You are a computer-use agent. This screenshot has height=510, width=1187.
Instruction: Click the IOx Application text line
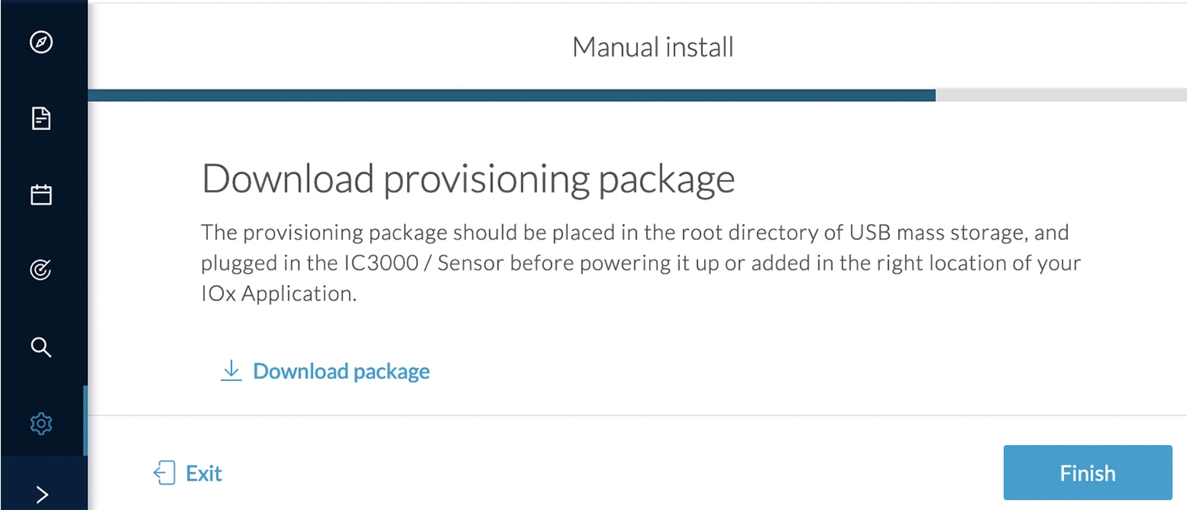click(x=279, y=294)
